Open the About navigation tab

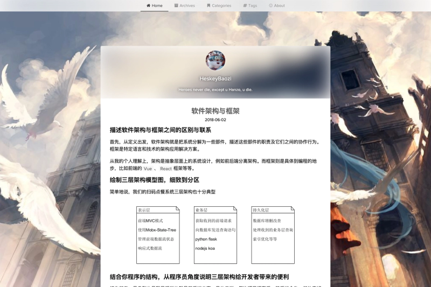pyautogui.click(x=277, y=5)
